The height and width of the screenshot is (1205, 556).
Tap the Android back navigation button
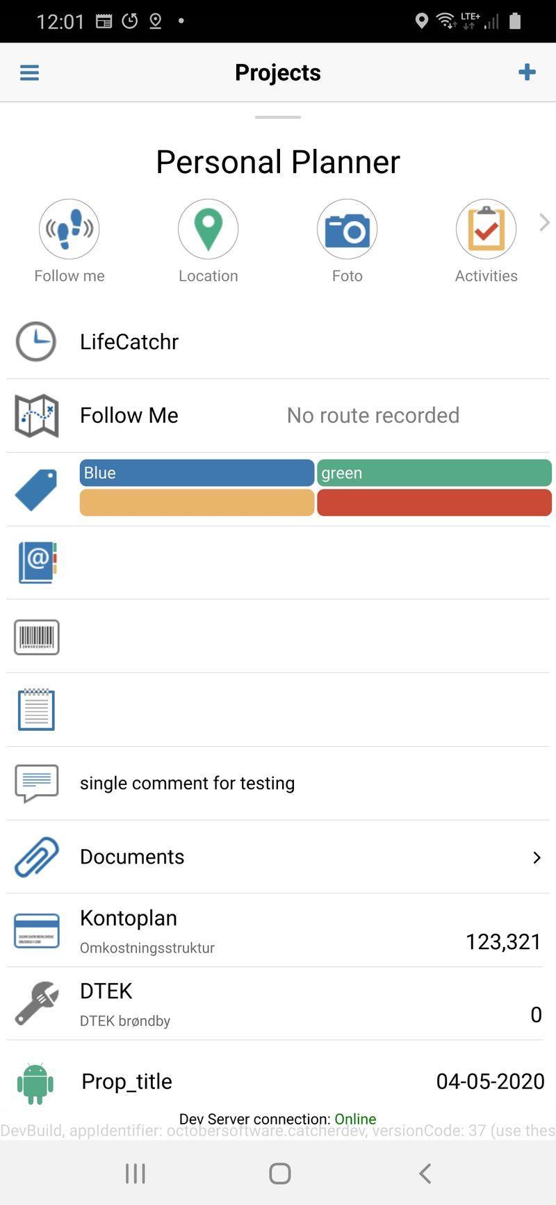(x=425, y=1174)
